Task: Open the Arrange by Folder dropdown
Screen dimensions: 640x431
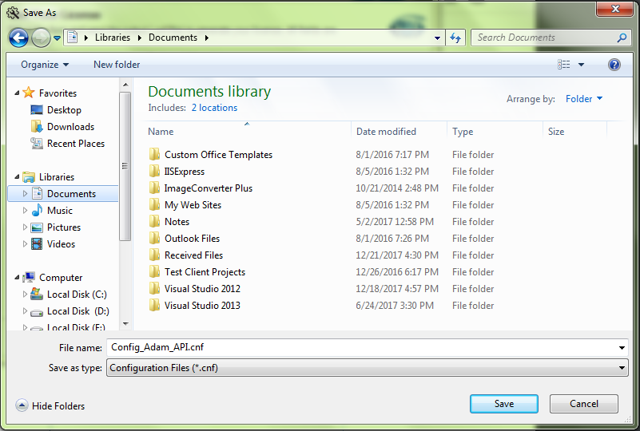Action: [x=584, y=99]
